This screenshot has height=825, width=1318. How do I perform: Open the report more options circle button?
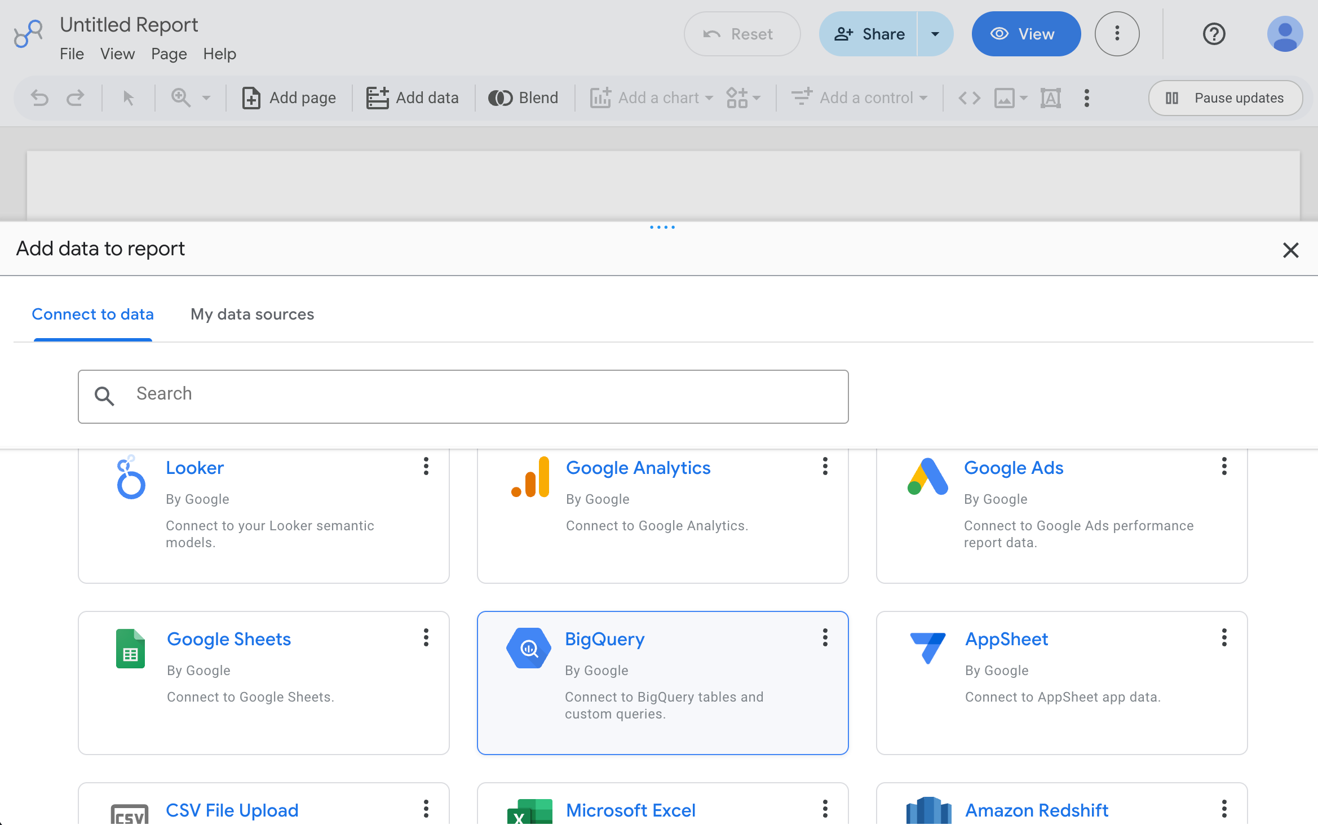coord(1117,34)
